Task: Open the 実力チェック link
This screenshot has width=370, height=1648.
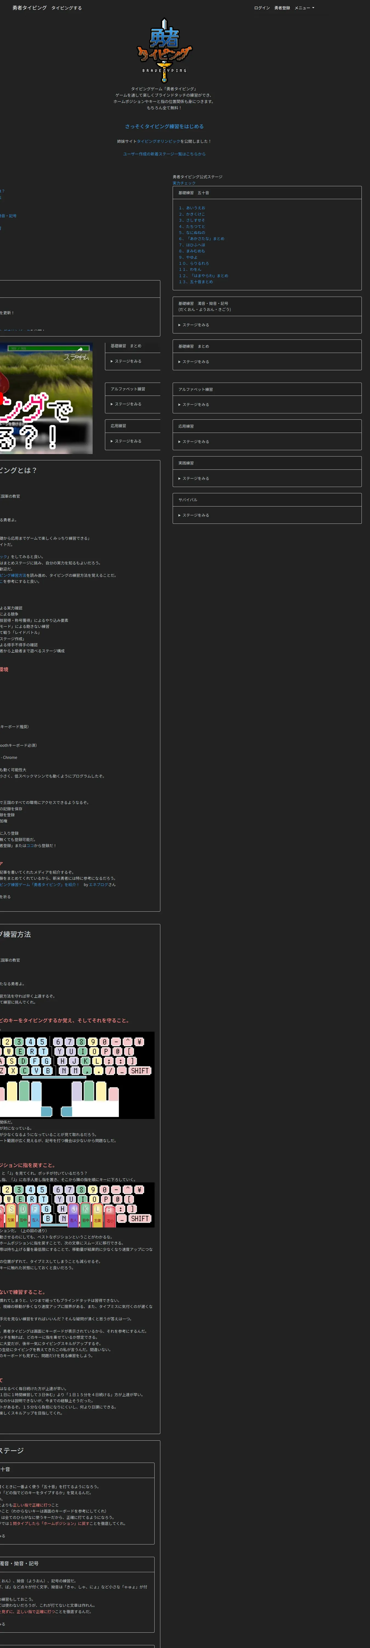Action: coord(184,183)
